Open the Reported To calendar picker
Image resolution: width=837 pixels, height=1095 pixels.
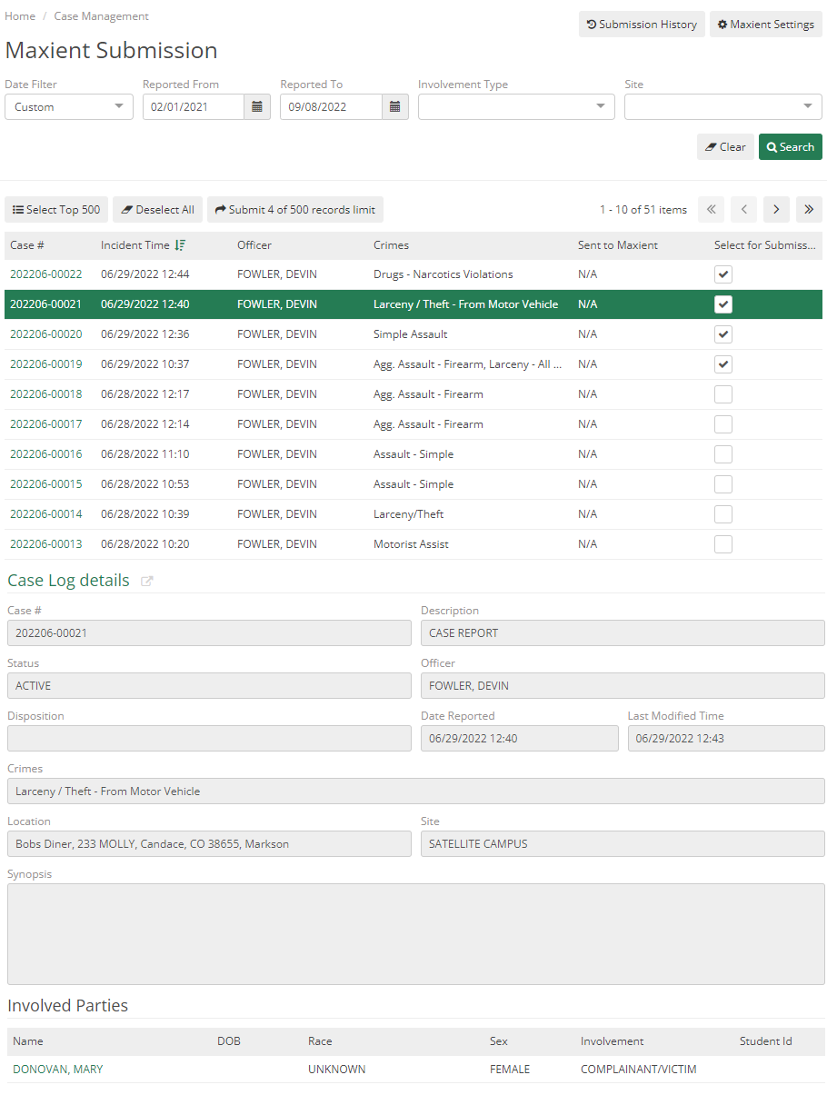(x=394, y=106)
